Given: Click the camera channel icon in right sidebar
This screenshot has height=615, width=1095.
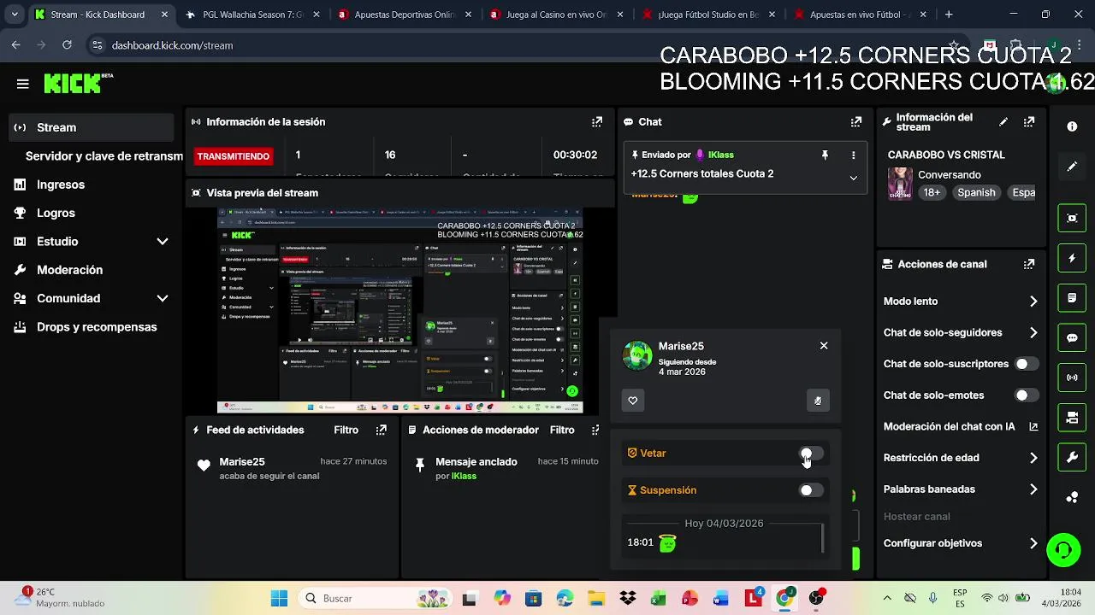Looking at the screenshot, I should pos(1072,418).
